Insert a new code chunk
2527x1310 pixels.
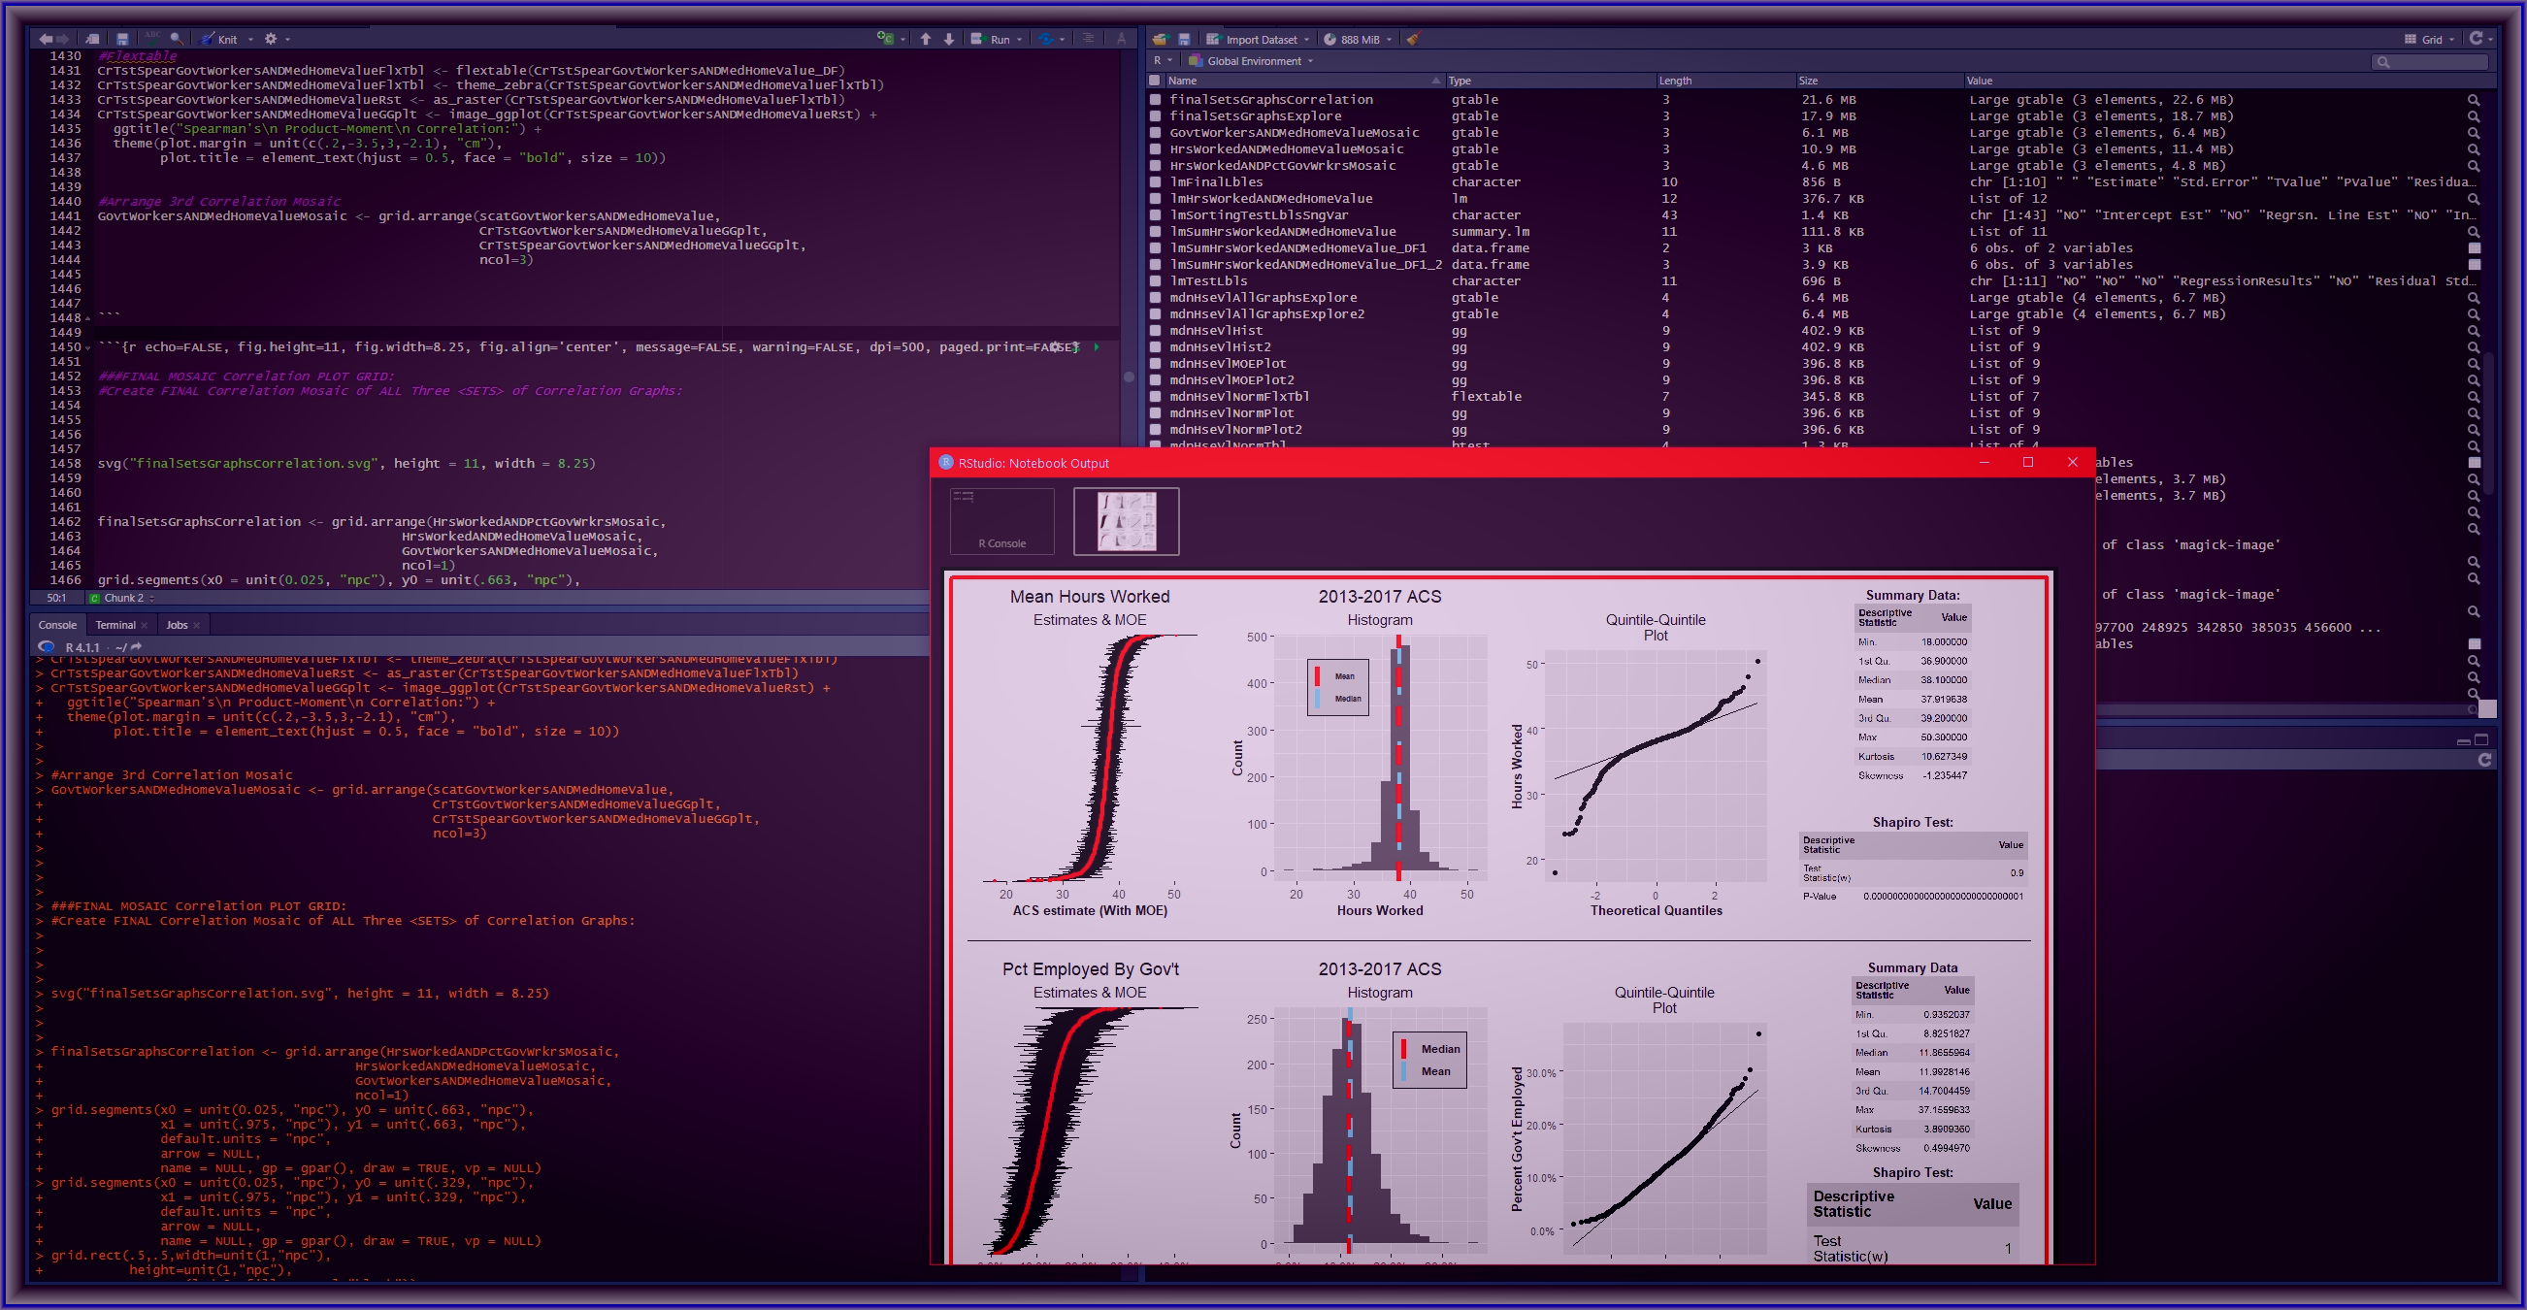click(885, 39)
